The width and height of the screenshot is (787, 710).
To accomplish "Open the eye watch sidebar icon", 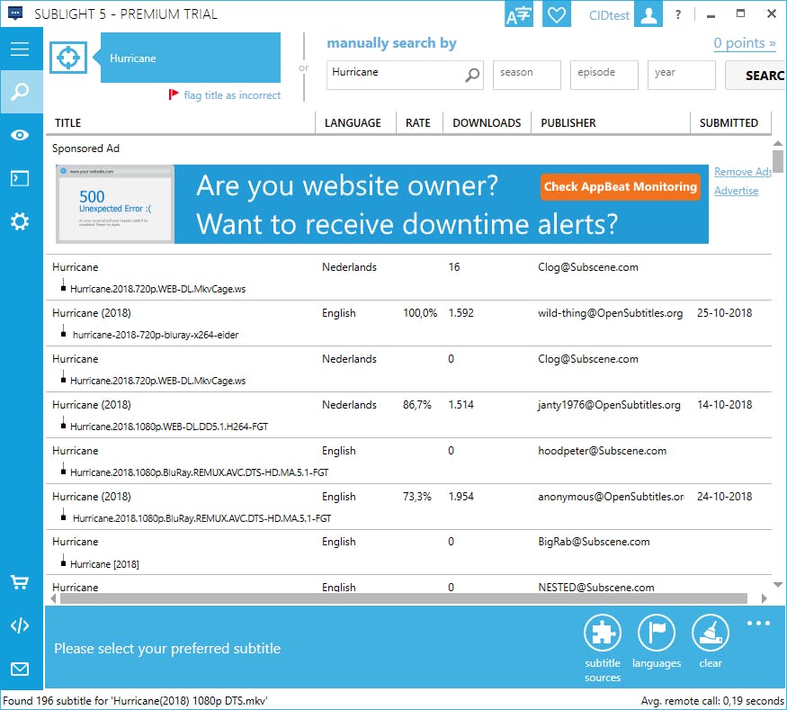I will point(20,135).
